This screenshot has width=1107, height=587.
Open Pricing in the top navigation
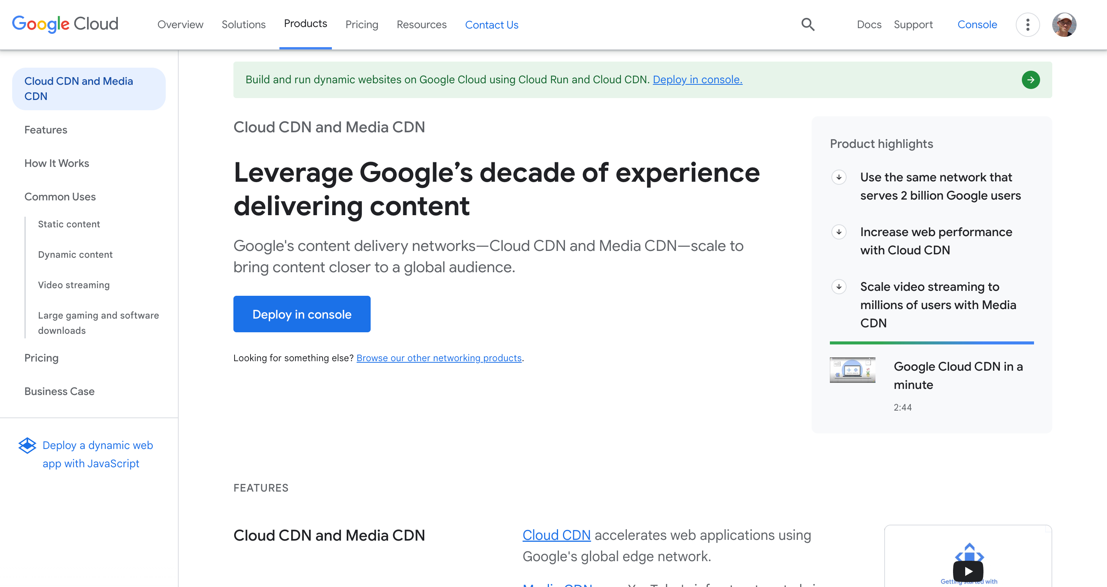pyautogui.click(x=362, y=24)
